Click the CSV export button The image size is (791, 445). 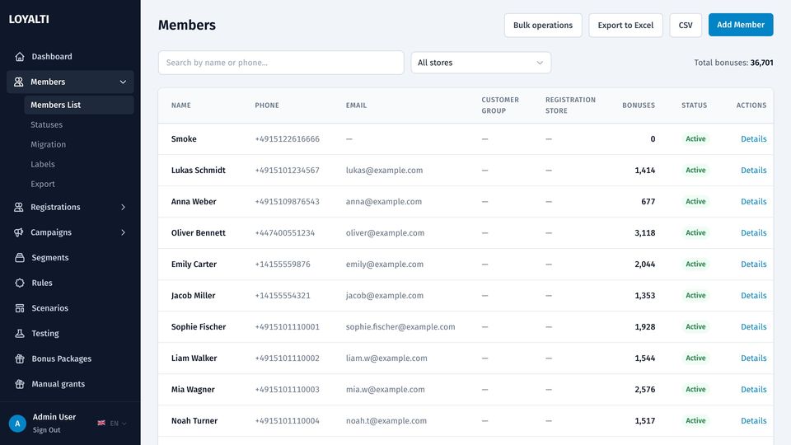pos(686,26)
